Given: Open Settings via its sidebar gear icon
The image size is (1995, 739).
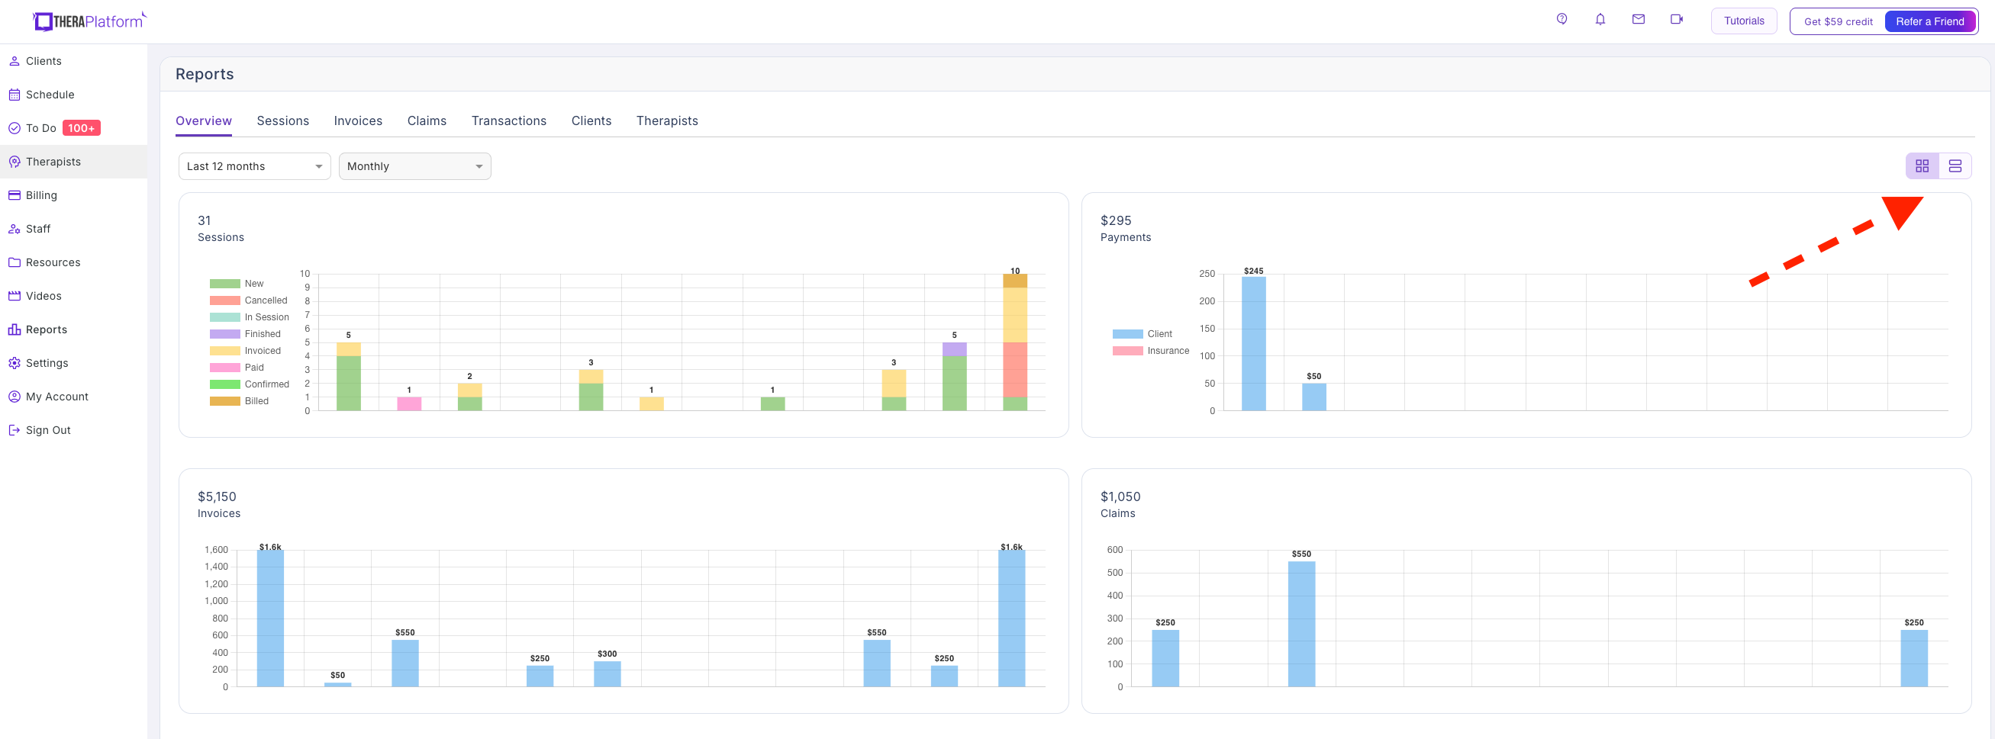Looking at the screenshot, I should [x=14, y=363].
